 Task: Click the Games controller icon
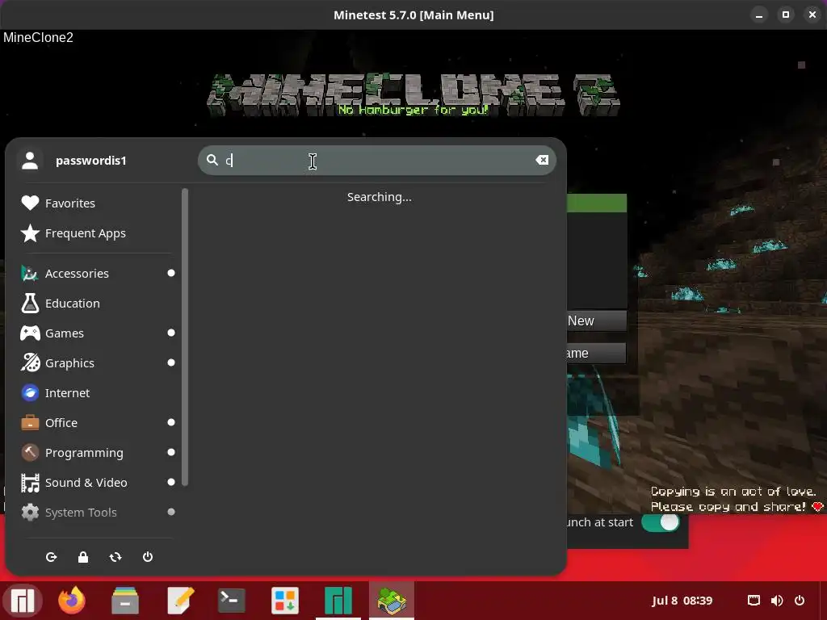tap(30, 333)
